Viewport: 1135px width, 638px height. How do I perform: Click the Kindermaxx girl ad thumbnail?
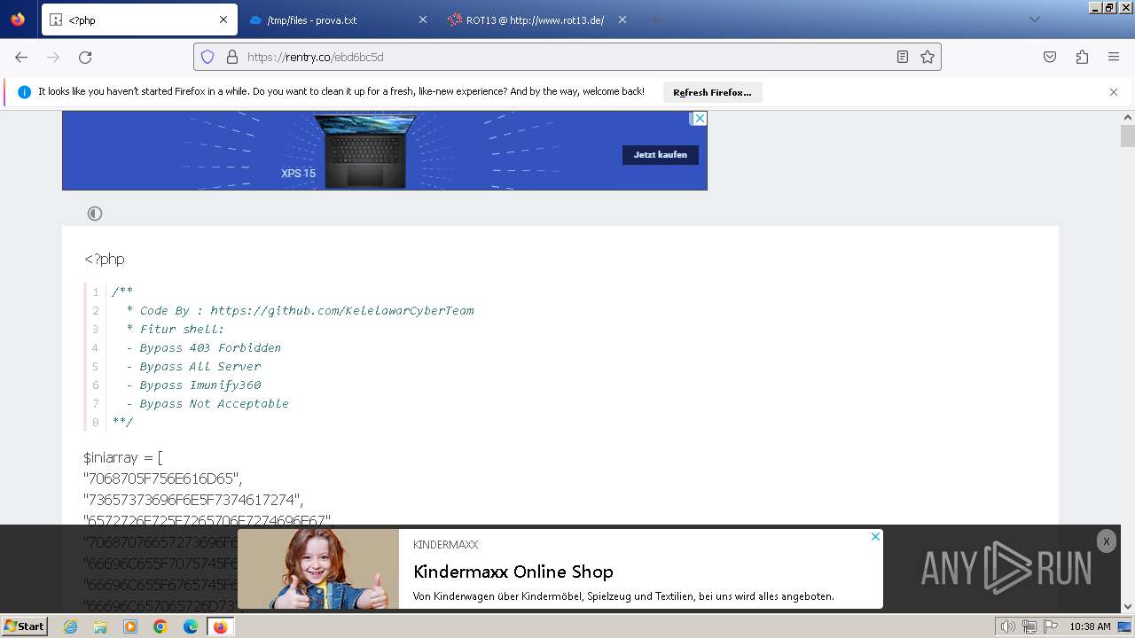pyautogui.click(x=318, y=569)
